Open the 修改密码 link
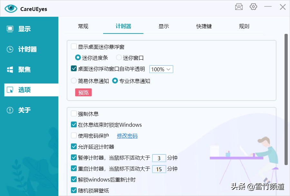290x196 pixels. 127,136
